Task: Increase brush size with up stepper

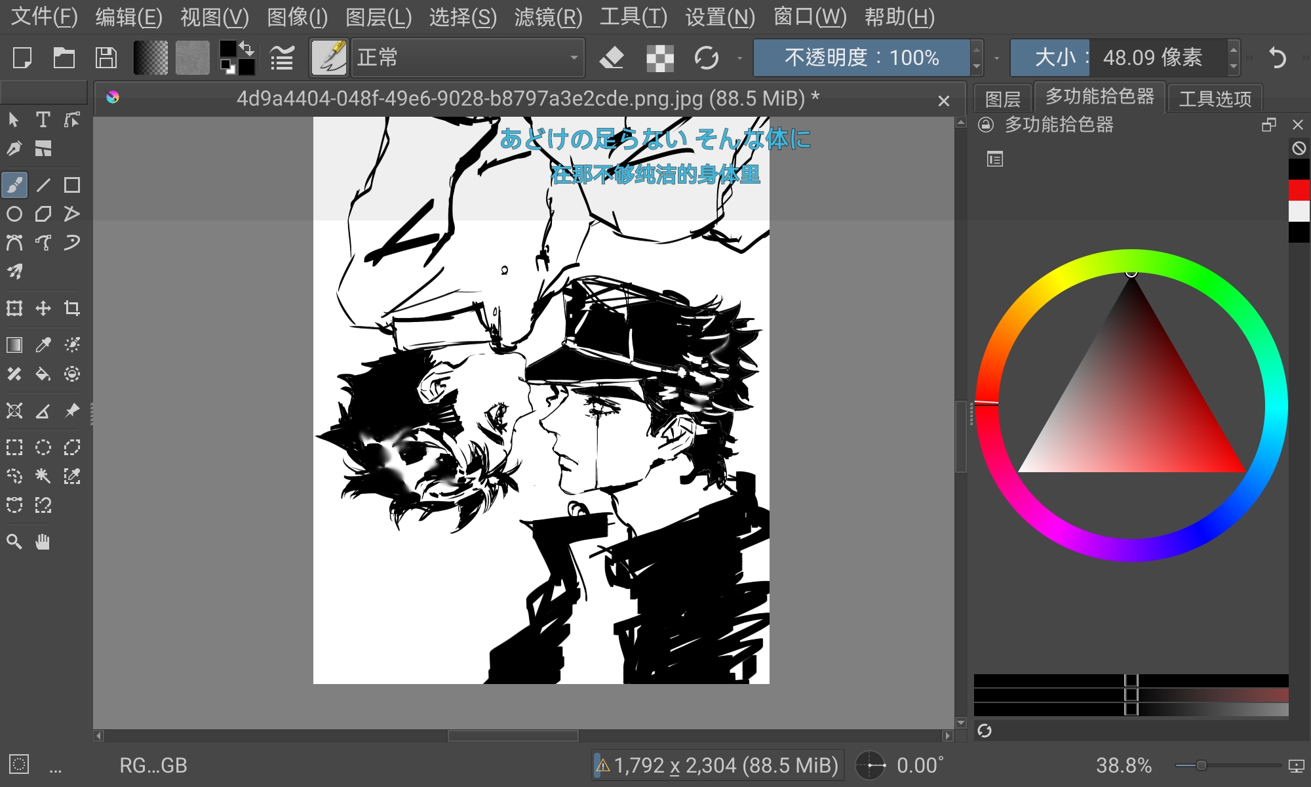Action: (x=1234, y=49)
